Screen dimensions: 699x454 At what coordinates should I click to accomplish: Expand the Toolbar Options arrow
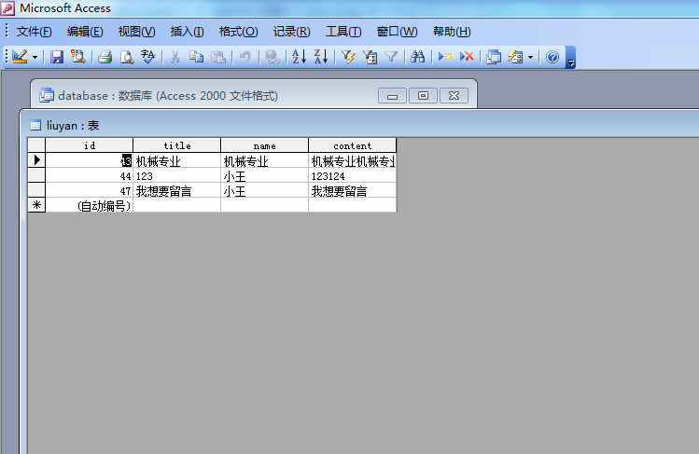click(x=570, y=58)
